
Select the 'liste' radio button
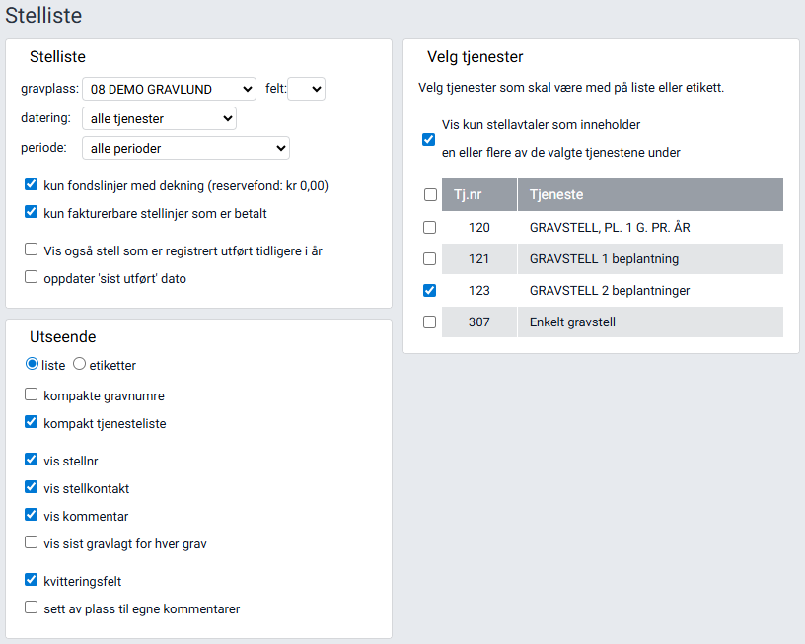(x=30, y=364)
